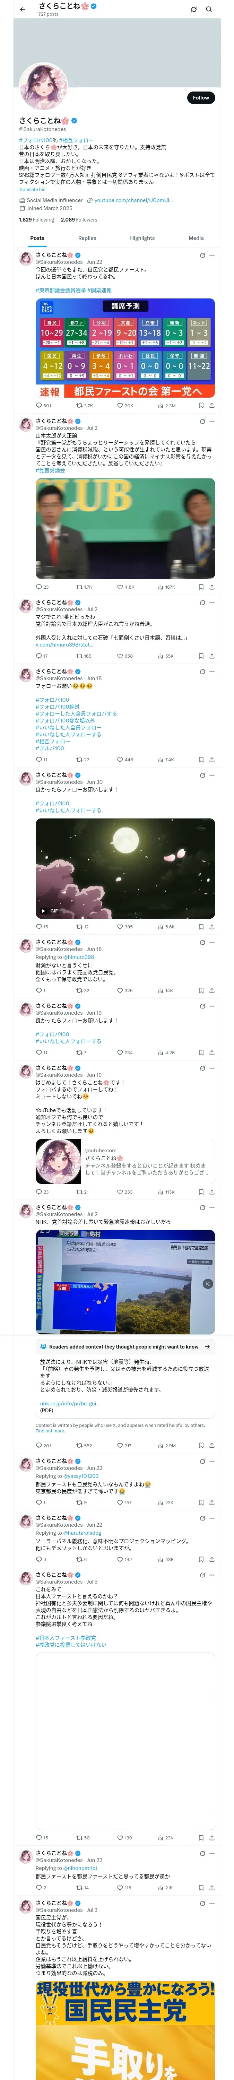Open the Media tab

196,238
